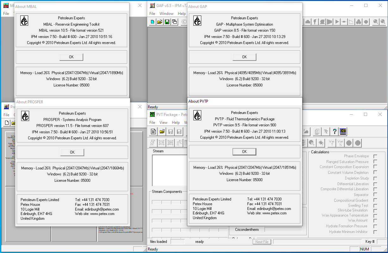
Task: Tick the Wax Amount checkbox
Action: (375, 220)
